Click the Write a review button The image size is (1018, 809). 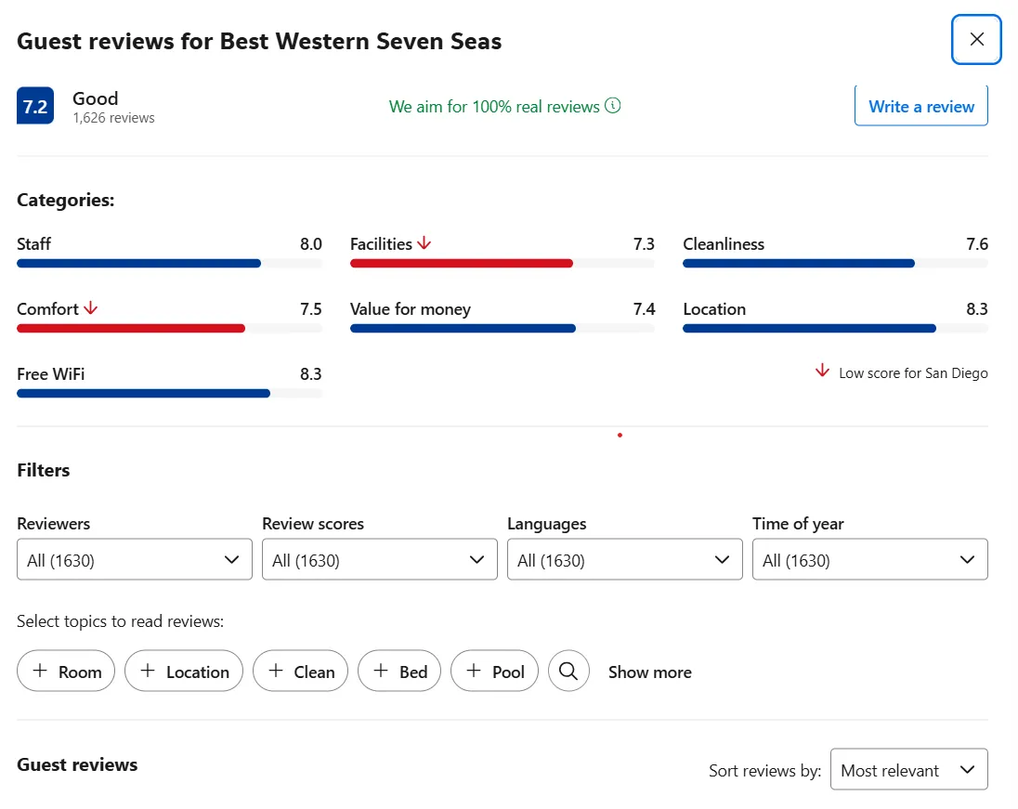coord(920,106)
